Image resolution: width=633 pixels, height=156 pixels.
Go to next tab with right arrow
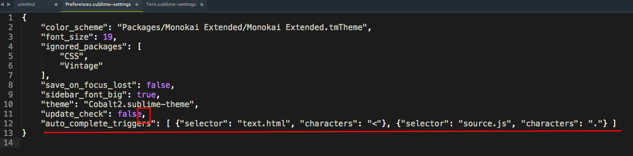tap(9, 4)
